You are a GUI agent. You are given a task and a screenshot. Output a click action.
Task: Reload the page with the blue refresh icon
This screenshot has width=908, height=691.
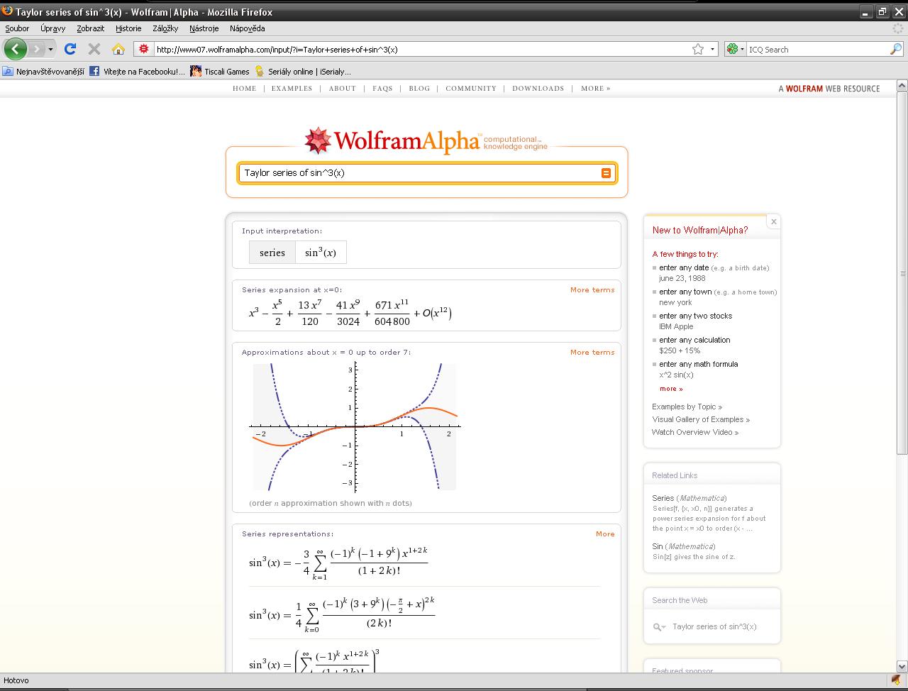[x=70, y=49]
